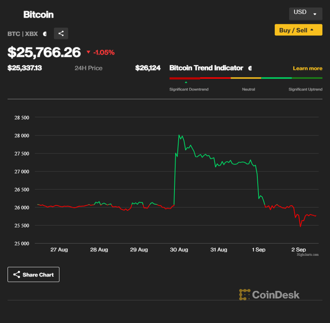Select the Bitcoin page title
The width and height of the screenshot is (330, 323).
(x=38, y=14)
